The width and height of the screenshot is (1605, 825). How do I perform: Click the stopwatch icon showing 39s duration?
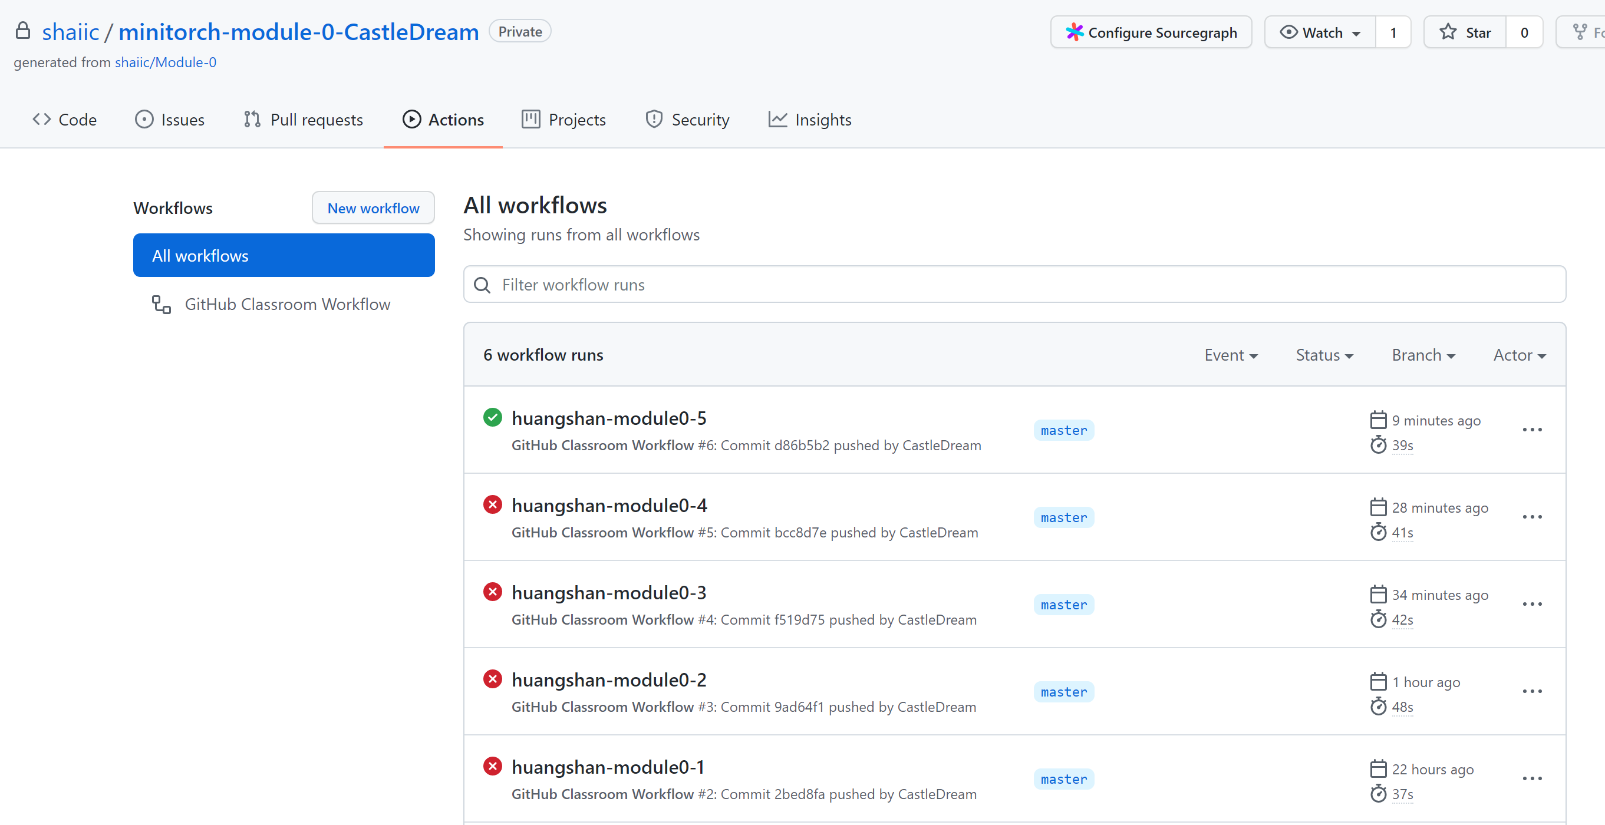[1377, 445]
